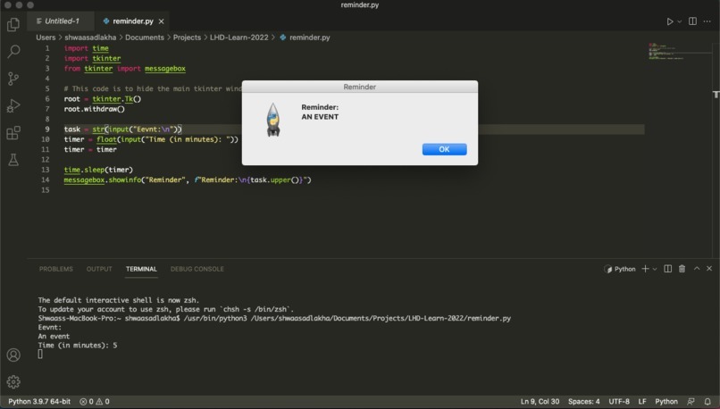This screenshot has height=409, width=720.
Task: Click the Python rocket icon in dialog
Action: (x=273, y=120)
